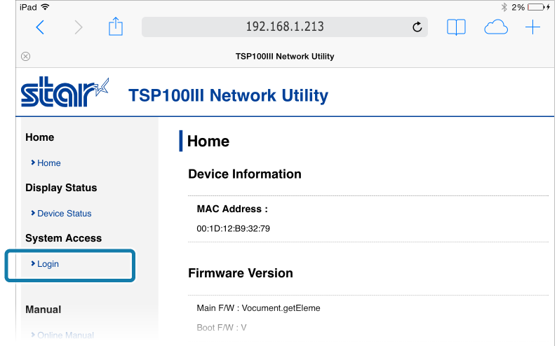This screenshot has width=557, height=346.
Task: Open the Login link under System Access
Action: coord(48,264)
